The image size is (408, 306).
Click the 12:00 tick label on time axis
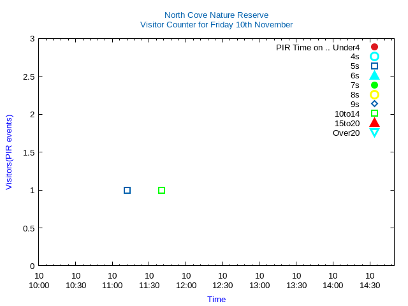pos(186,286)
